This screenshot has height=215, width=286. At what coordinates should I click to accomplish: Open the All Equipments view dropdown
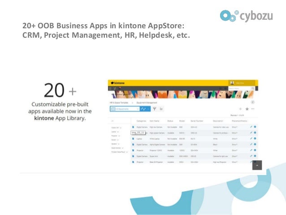coord(125,109)
